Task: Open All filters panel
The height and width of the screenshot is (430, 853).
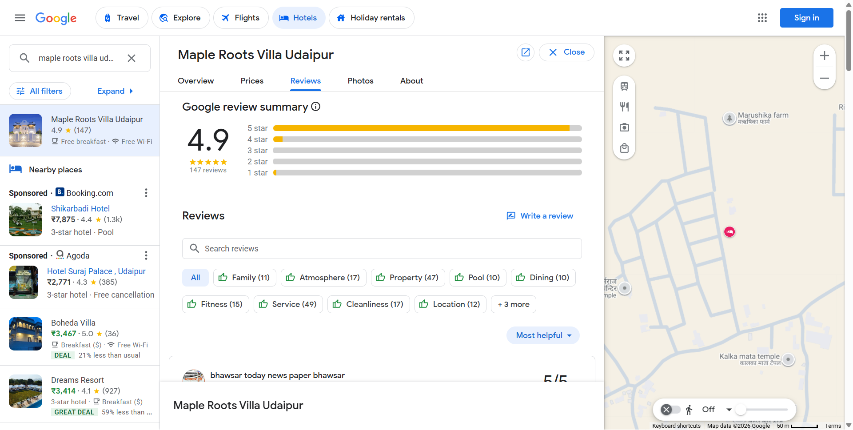Action: 40,91
